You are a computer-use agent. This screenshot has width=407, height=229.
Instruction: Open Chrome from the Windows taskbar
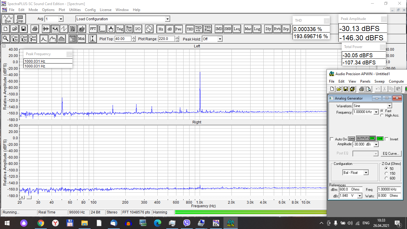(x=41, y=223)
